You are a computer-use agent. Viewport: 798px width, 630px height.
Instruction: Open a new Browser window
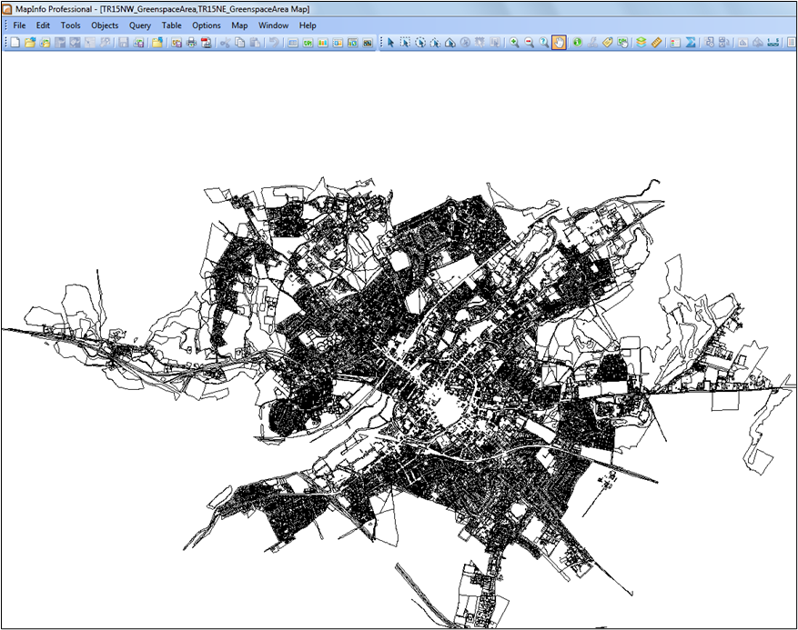[293, 42]
